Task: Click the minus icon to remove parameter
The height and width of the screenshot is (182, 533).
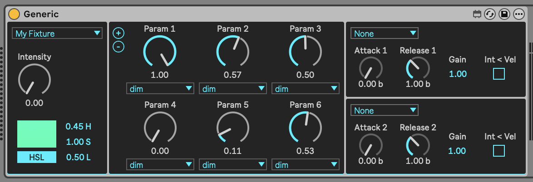Action: [118, 46]
